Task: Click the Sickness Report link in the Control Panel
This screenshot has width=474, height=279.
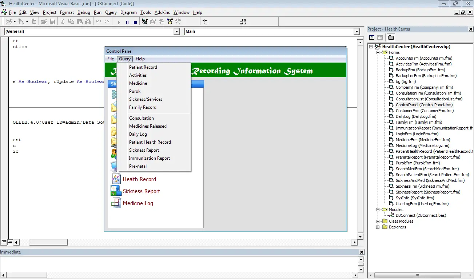Action: pos(142,191)
